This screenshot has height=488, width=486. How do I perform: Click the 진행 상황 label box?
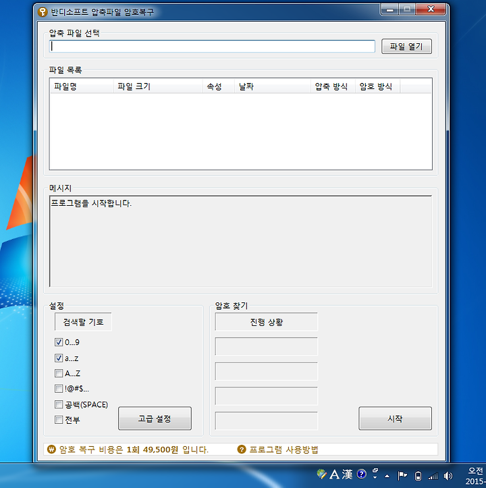[x=266, y=322]
